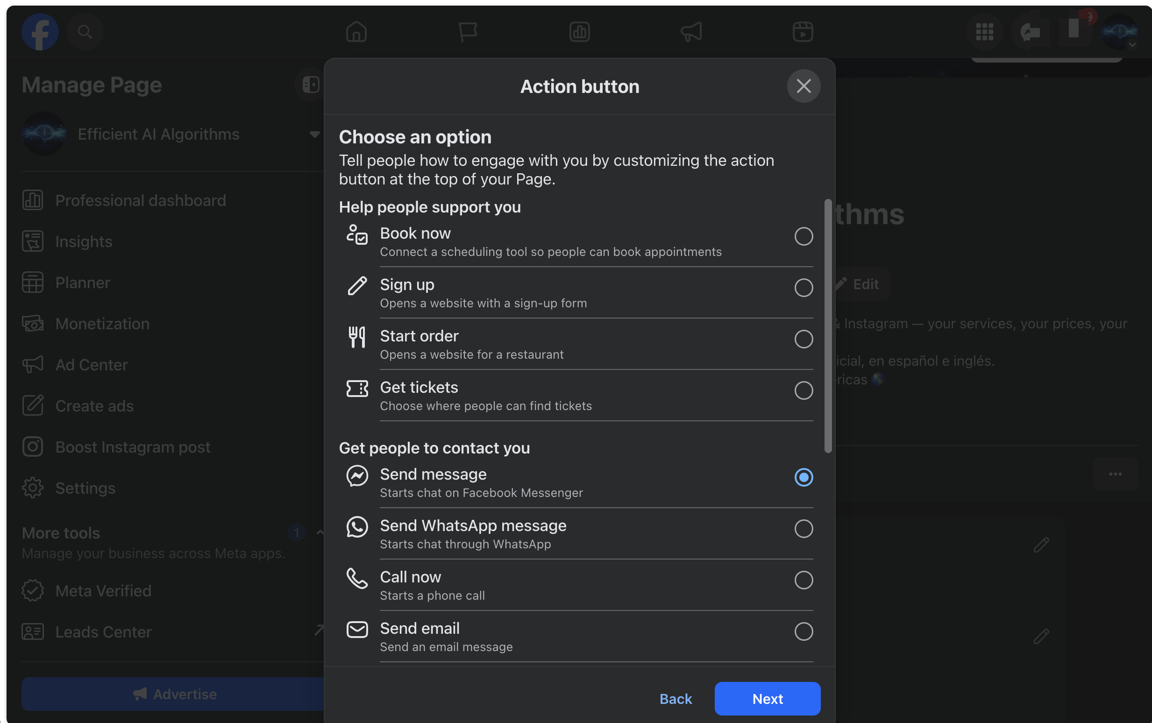Select the Get tickets radio button

click(x=804, y=390)
